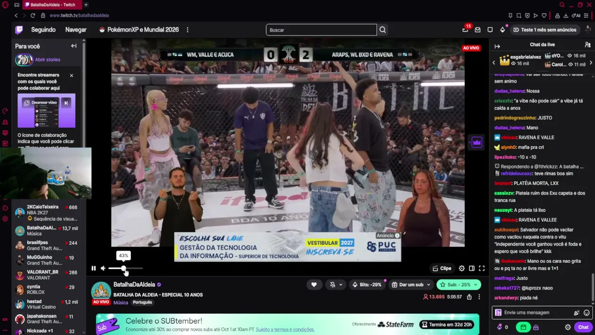This screenshot has height=335, width=595.
Task: Open the Navegar tab
Action: click(x=76, y=30)
